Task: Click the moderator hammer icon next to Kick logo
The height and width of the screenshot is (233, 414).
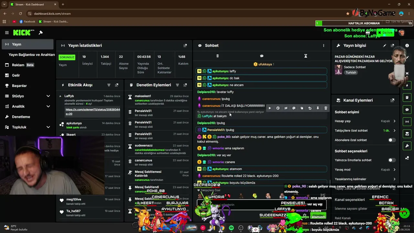Action: pos(41,33)
